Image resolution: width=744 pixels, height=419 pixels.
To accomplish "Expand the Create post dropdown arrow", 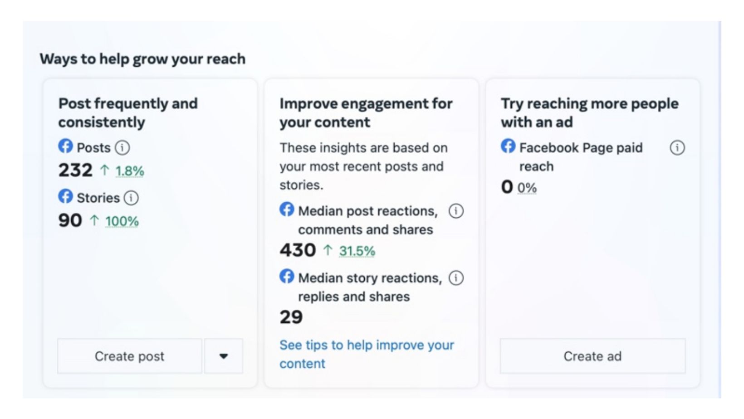I will coord(224,356).
